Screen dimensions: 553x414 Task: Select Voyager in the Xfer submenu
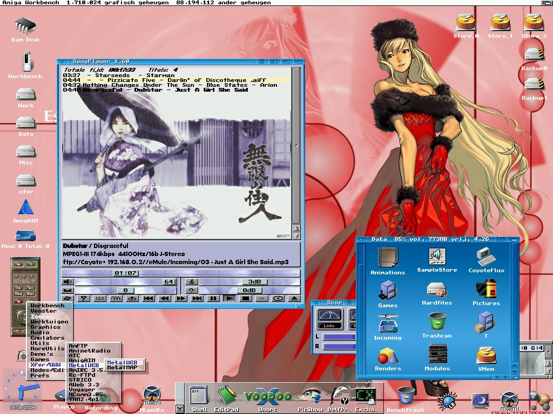click(x=82, y=390)
